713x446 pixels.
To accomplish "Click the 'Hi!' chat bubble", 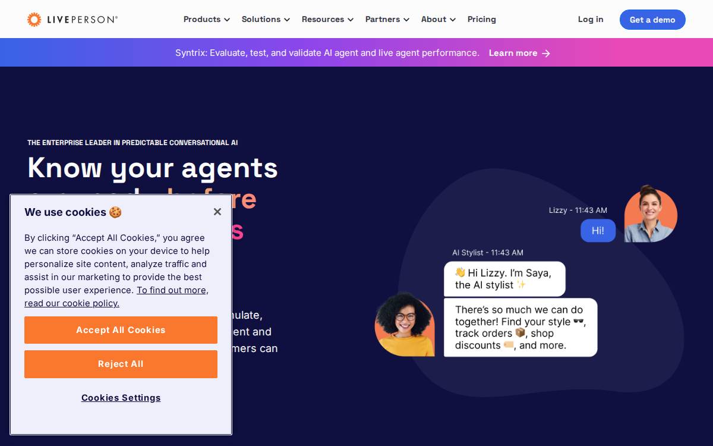I will (x=598, y=231).
